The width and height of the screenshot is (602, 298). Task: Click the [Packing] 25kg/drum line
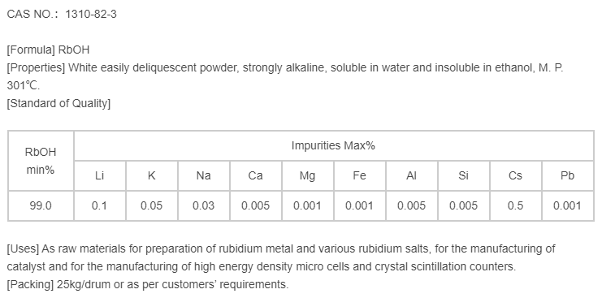[x=148, y=284]
